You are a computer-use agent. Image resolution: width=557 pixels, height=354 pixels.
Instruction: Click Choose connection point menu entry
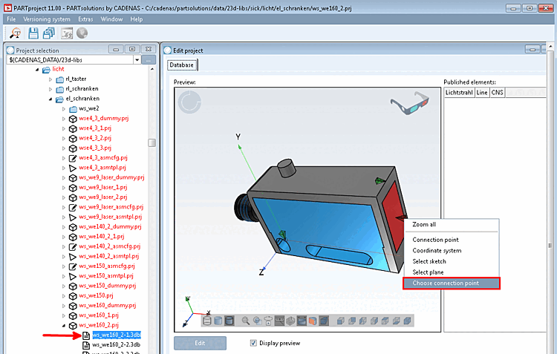[x=451, y=283]
